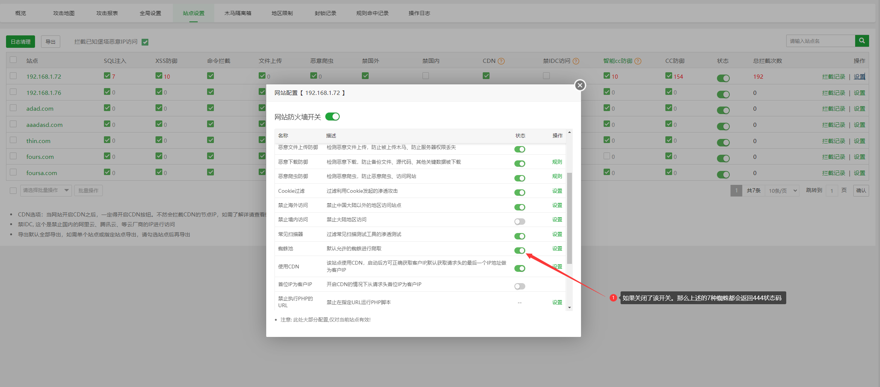Check the select-all sites header checkbox
This screenshot has height=387, width=880.
pyautogui.click(x=13, y=60)
